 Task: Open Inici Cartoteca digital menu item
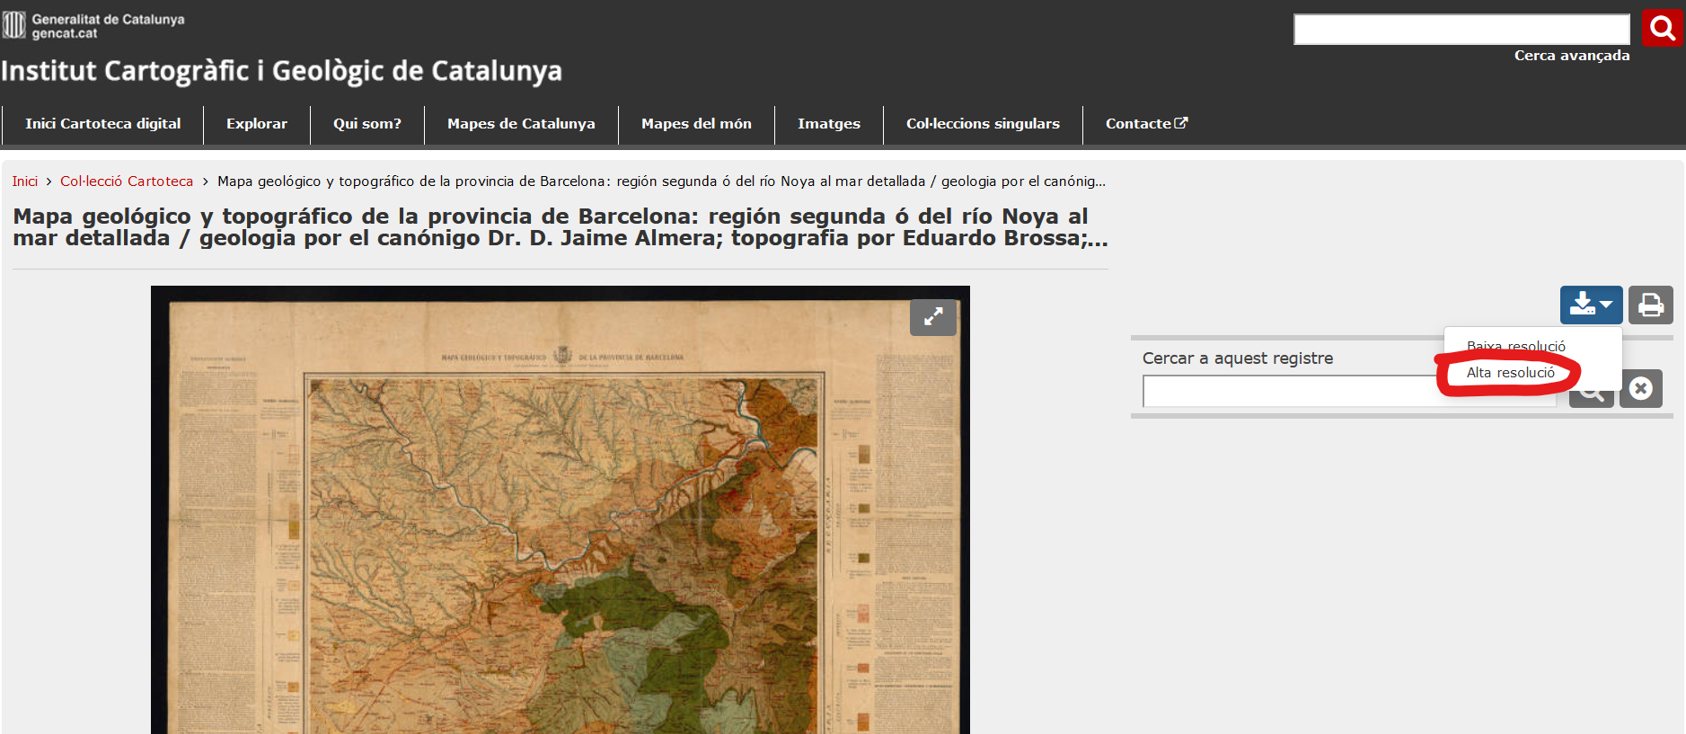tap(103, 124)
